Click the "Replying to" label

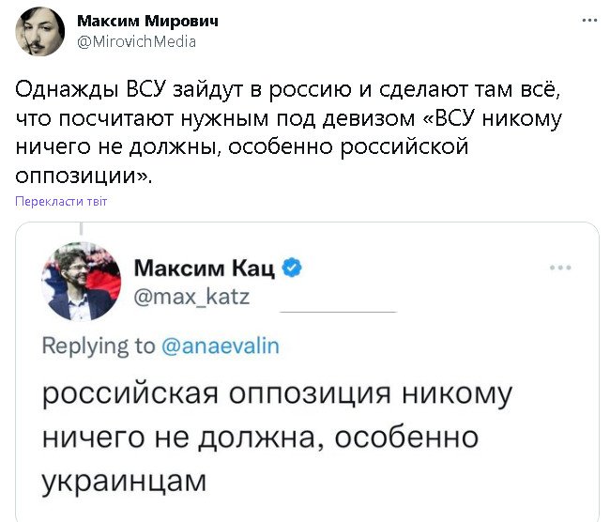(99, 345)
